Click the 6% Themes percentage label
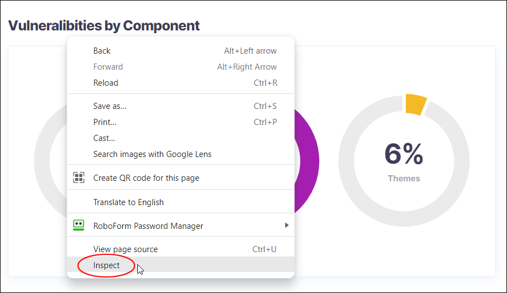 click(x=403, y=154)
